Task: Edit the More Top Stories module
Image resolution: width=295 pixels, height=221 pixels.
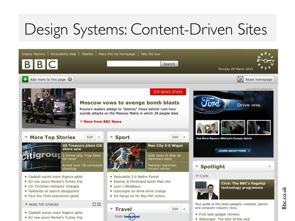Action: tap(90, 137)
